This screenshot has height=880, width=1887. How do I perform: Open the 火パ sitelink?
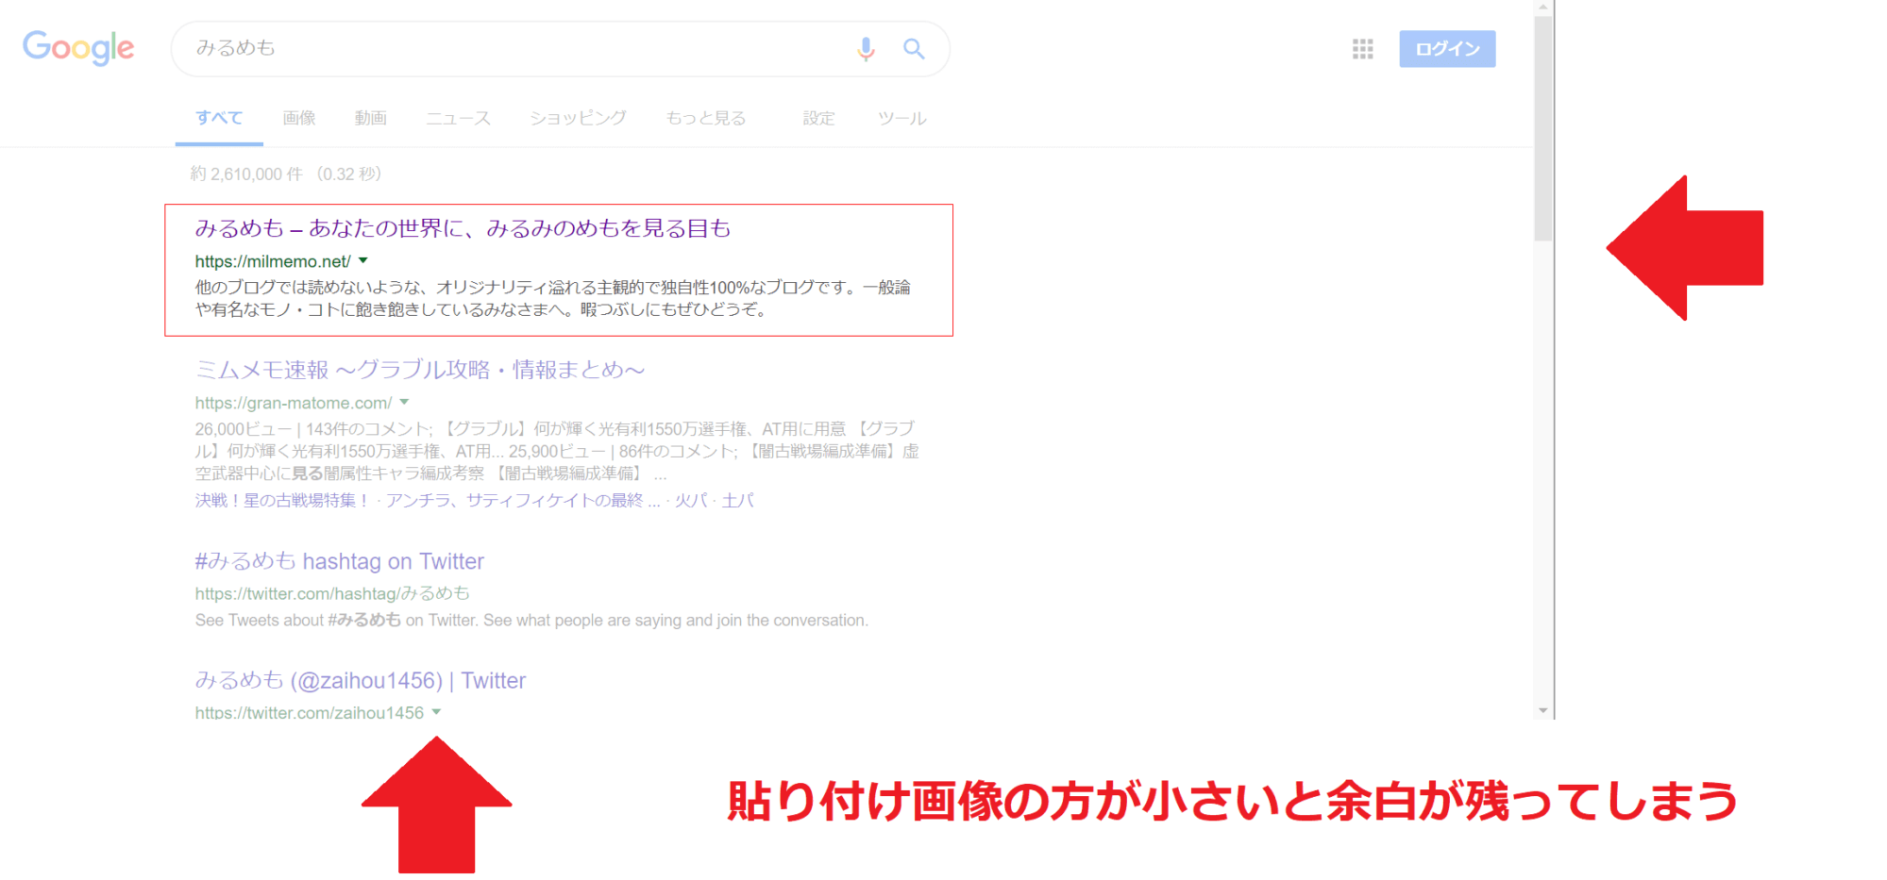[691, 501]
